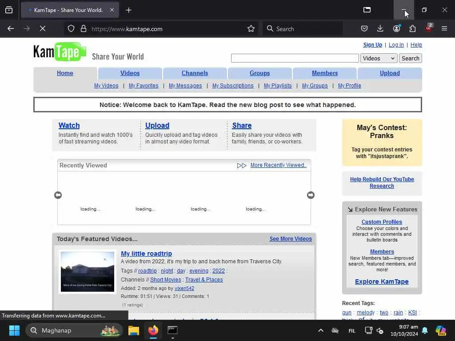Open My Groups submenu link
This screenshot has height=341, width=455.
coord(315,86)
